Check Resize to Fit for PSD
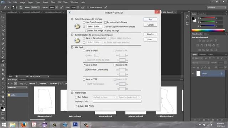 point(115,65)
